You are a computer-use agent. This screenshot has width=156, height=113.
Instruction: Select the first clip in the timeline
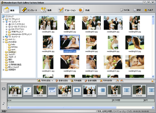point(15,91)
